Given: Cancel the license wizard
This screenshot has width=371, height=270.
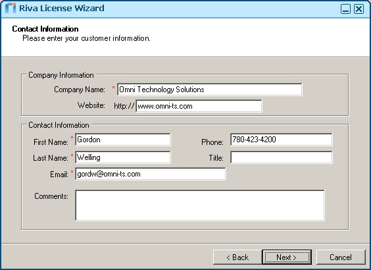Looking at the screenshot, I should [341, 257].
